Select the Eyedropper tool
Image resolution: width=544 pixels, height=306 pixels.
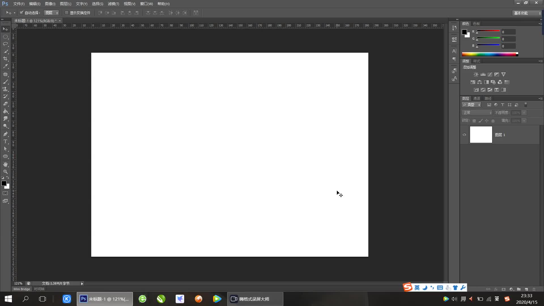(5, 66)
